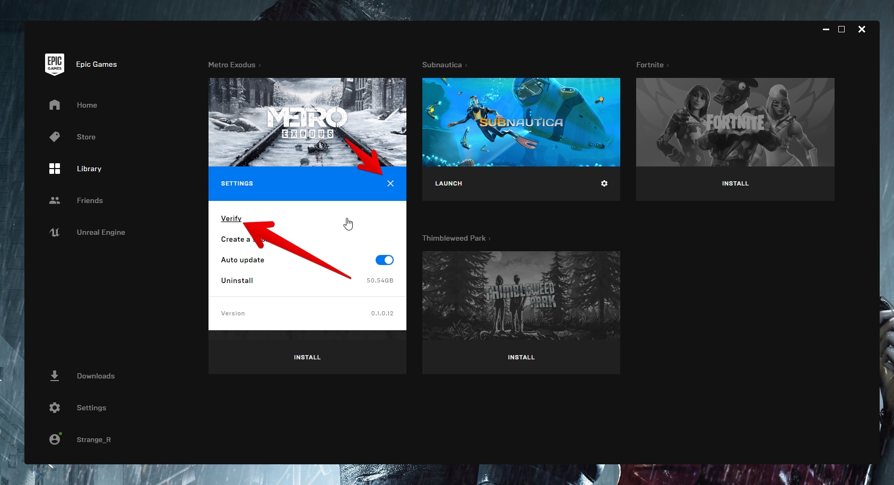Screen dimensions: 894x485
Task: Open Unreal Engine menu item
Action: tap(101, 232)
